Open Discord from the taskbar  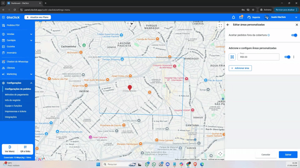167,164
